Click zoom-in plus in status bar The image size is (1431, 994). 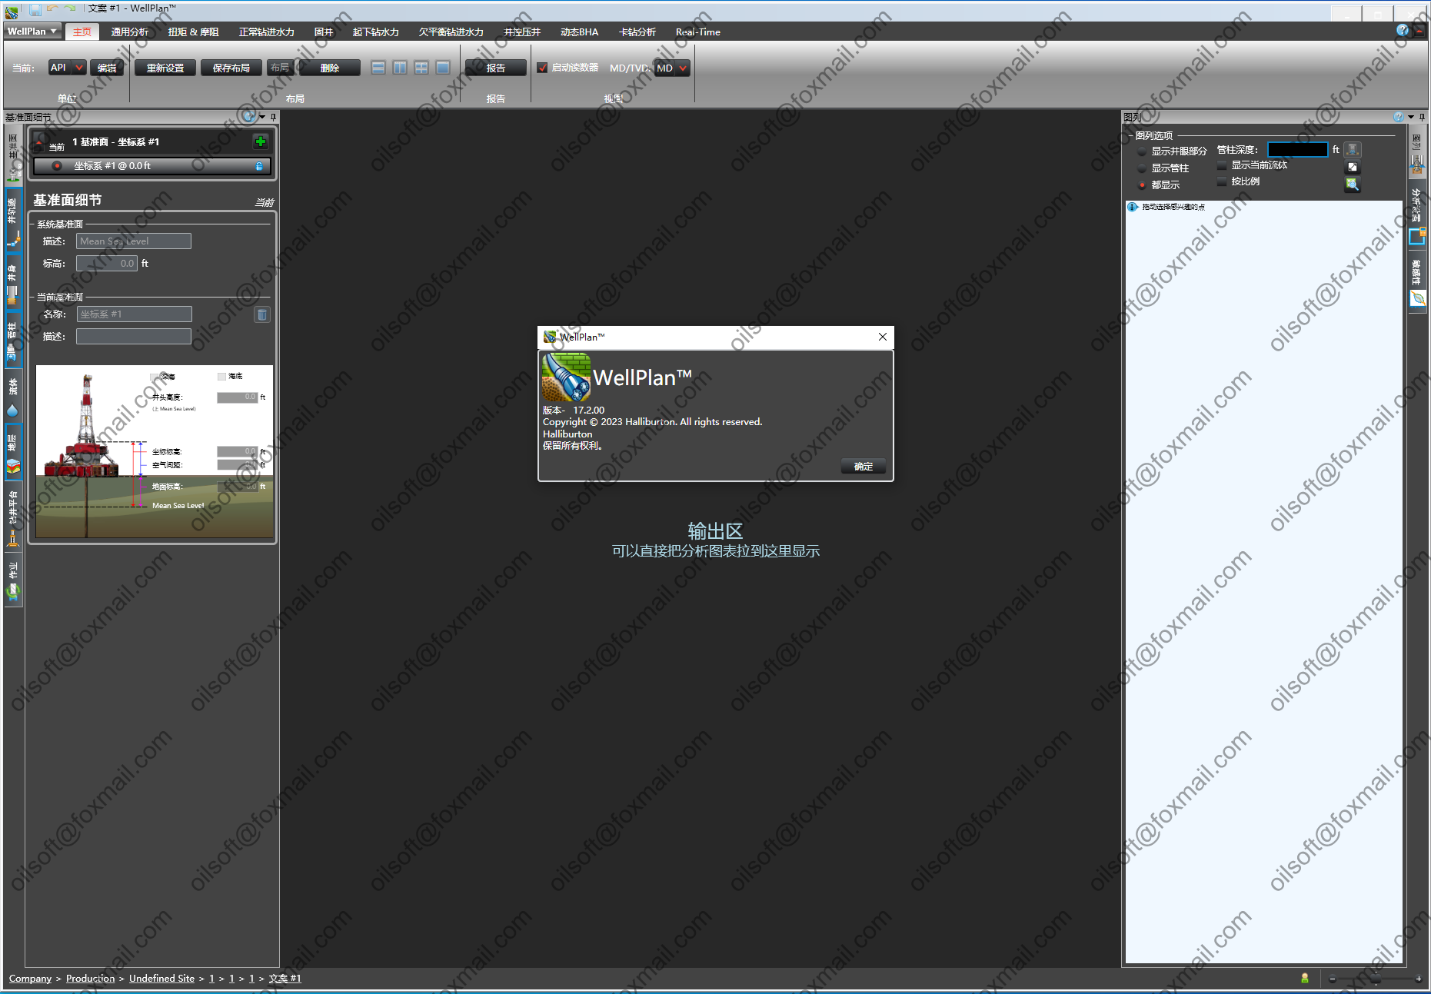1419,979
